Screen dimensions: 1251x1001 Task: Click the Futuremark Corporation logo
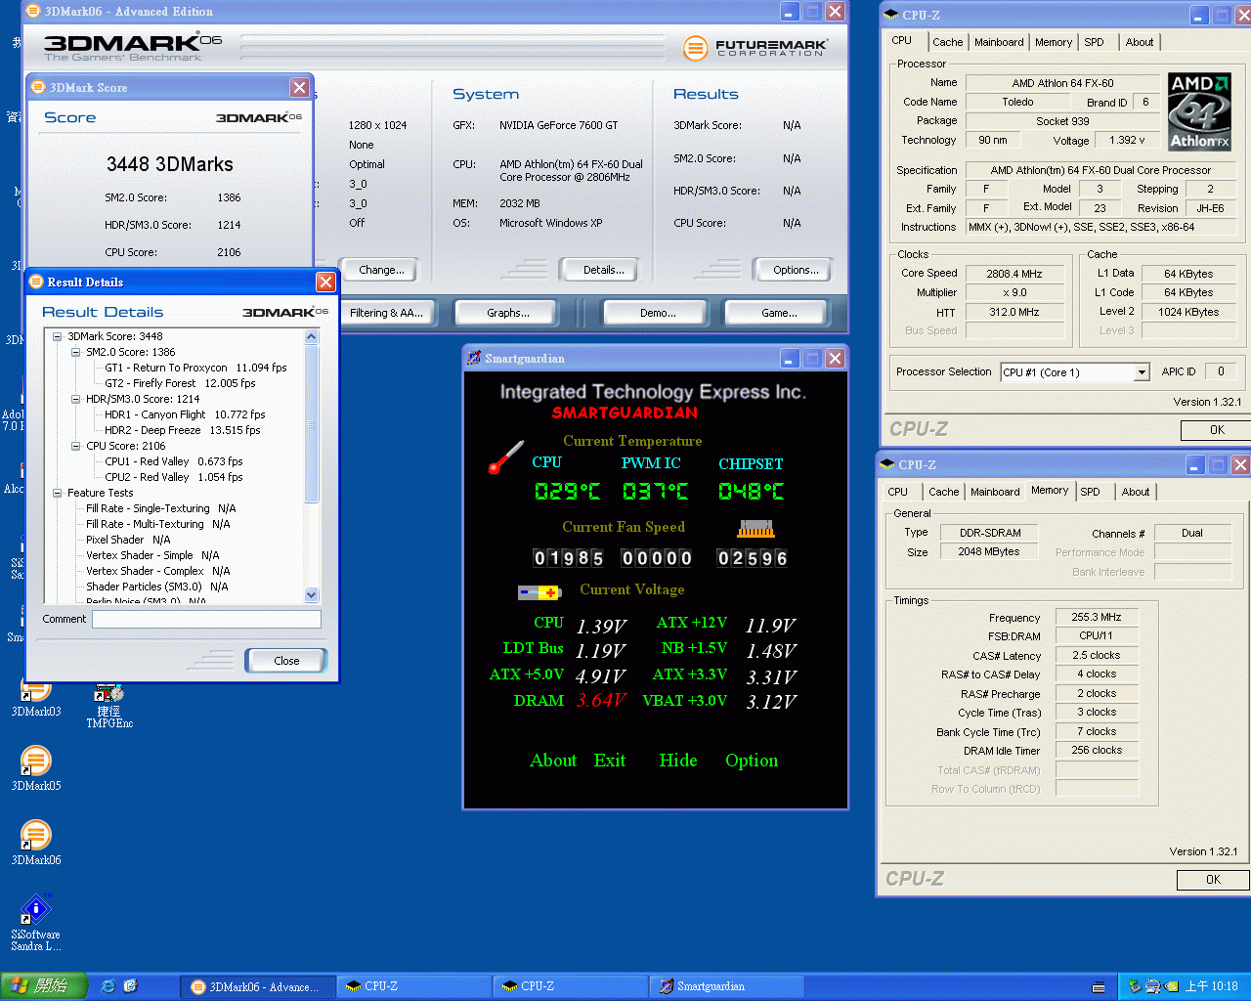coord(755,47)
